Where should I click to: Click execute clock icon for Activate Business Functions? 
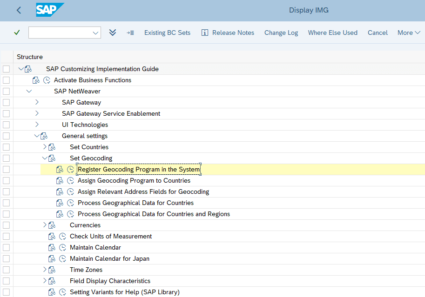[x=47, y=80]
